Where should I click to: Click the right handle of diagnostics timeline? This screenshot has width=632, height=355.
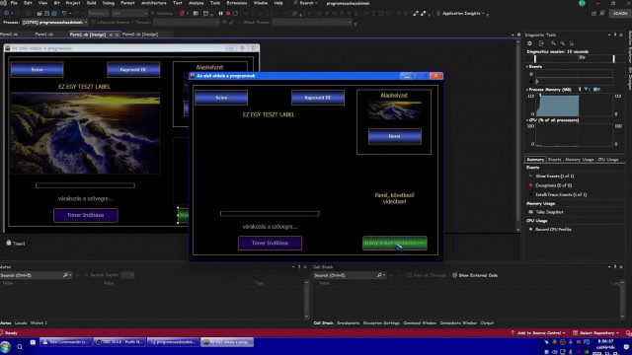point(614,58)
